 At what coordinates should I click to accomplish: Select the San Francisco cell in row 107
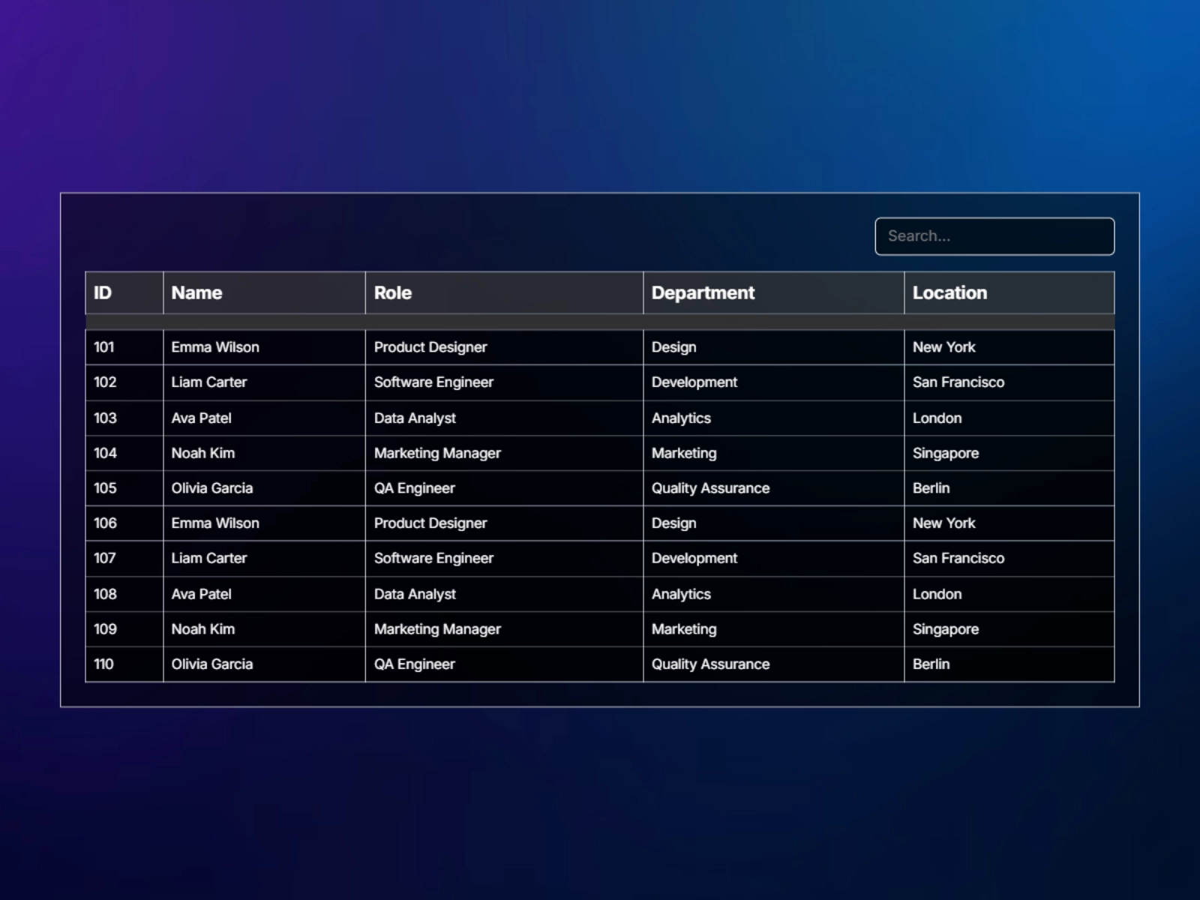pos(958,558)
